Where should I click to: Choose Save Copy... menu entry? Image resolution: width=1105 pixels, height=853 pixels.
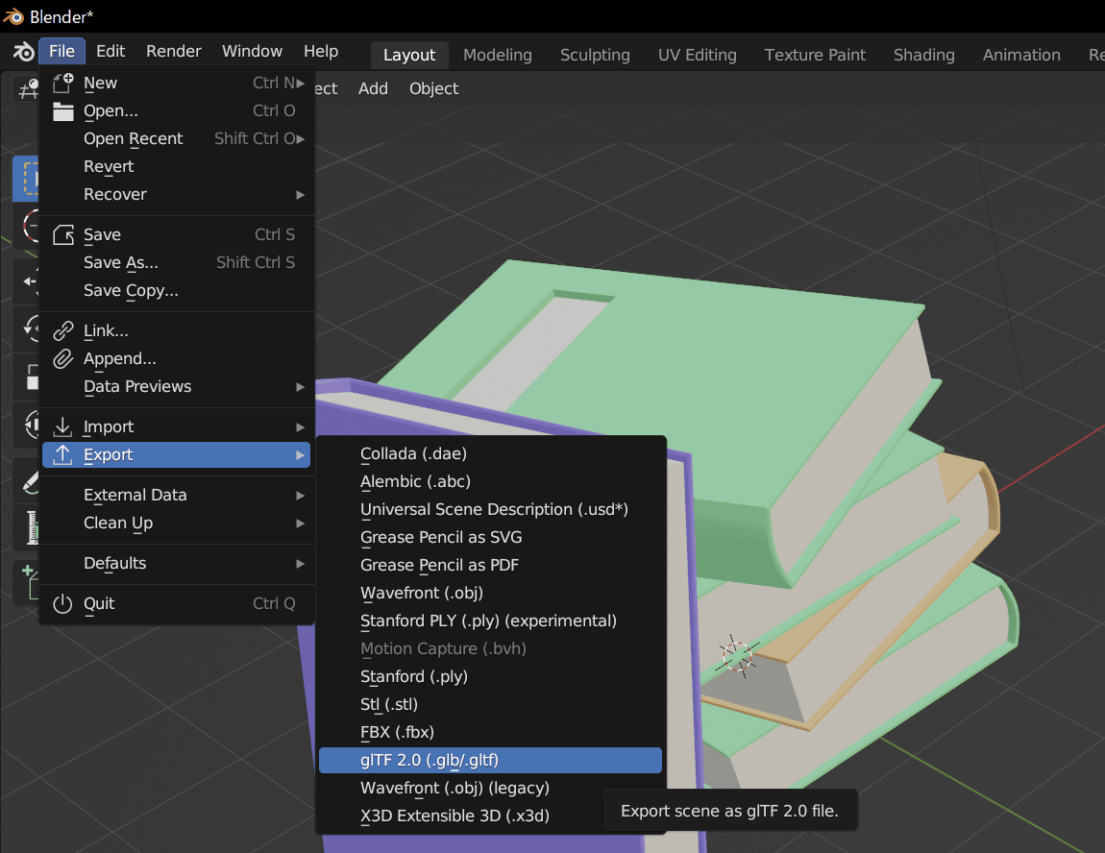(176, 290)
